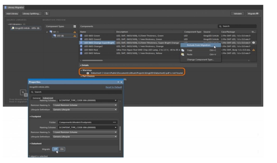Click the warning icon next to All
Image resolution: width=277 pixels, height=163 pixels.
point(75,32)
